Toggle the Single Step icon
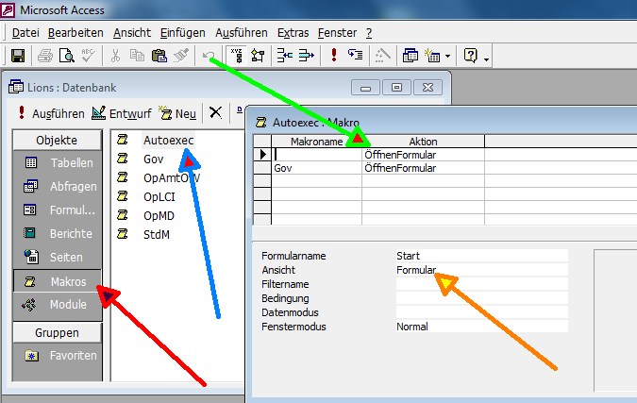The height and width of the screenshot is (403, 637). [x=355, y=56]
